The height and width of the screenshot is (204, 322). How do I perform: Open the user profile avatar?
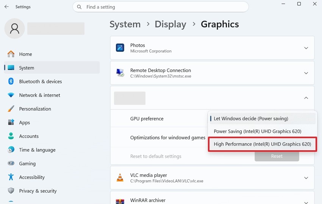coord(14,28)
